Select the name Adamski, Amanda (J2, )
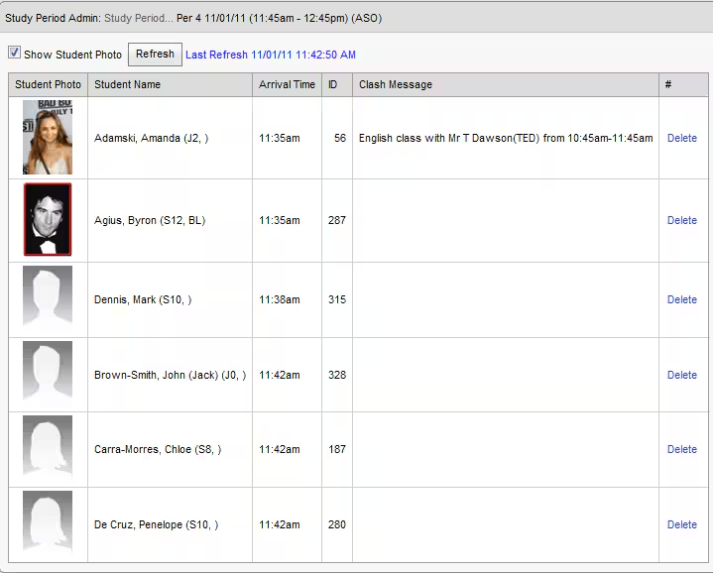 tap(152, 138)
